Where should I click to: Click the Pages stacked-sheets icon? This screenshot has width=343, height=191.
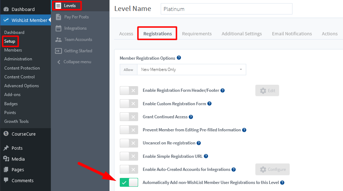pyautogui.click(x=6, y=169)
